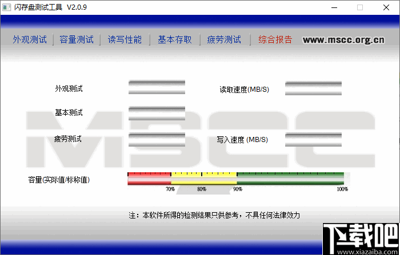Open the 外观测试 tab
This screenshot has width=400, height=255.
(30, 40)
